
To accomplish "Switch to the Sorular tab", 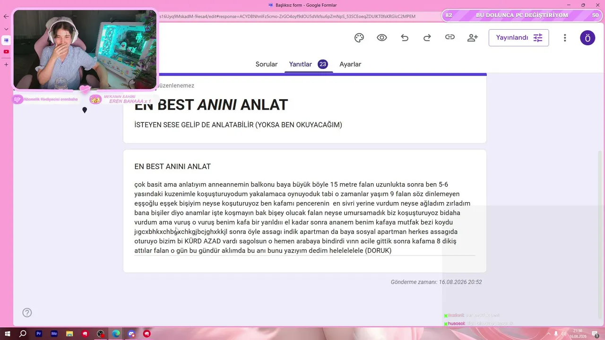I will click(x=267, y=64).
